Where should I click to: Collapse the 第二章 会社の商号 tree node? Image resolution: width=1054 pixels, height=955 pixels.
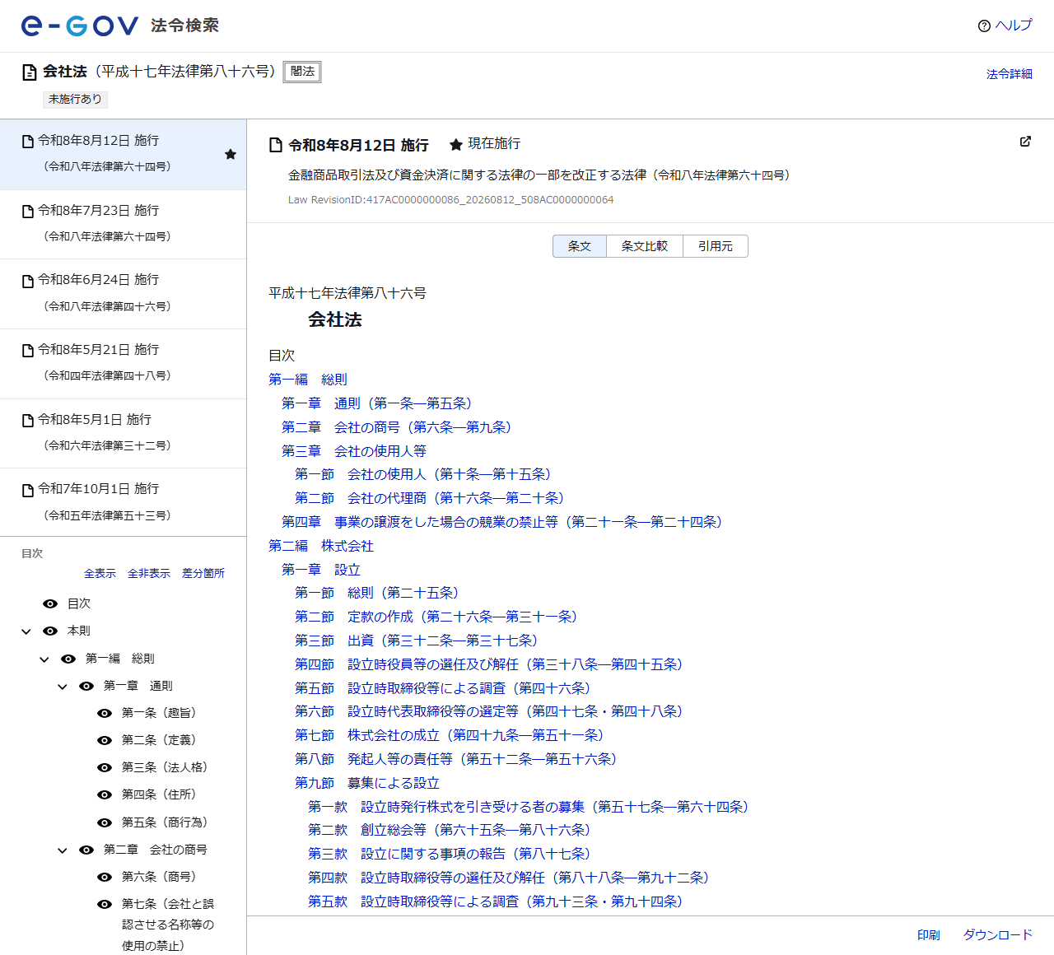coord(63,850)
